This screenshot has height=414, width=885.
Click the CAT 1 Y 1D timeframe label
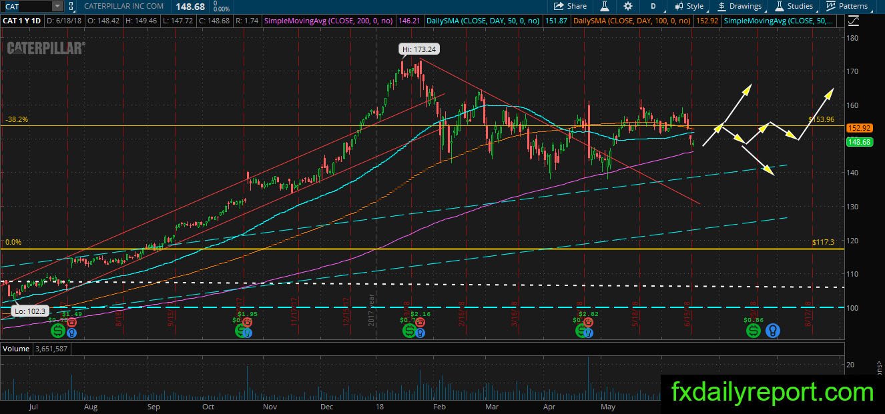(21, 21)
